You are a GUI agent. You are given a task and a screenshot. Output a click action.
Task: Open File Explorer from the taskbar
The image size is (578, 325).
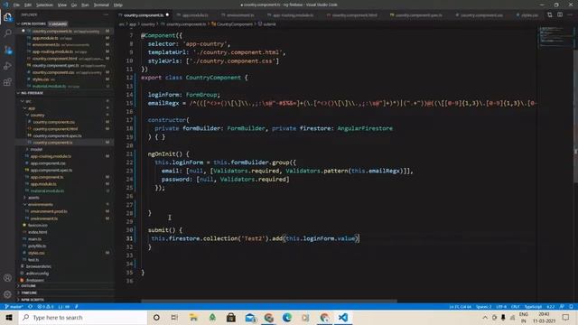193,317
